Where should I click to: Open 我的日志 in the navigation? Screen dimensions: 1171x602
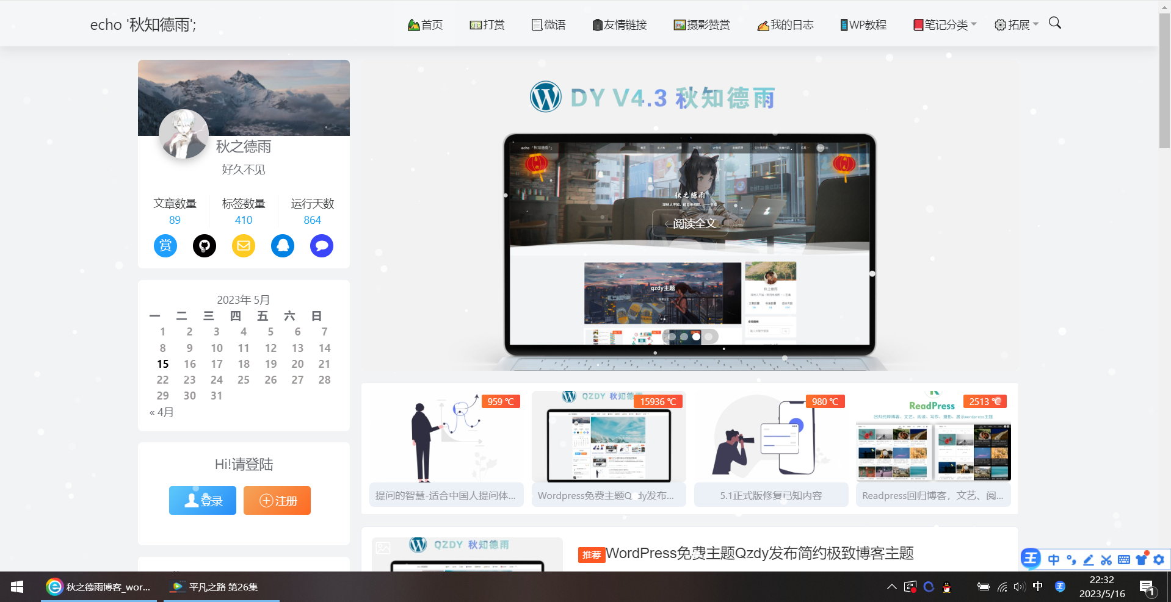pos(785,25)
